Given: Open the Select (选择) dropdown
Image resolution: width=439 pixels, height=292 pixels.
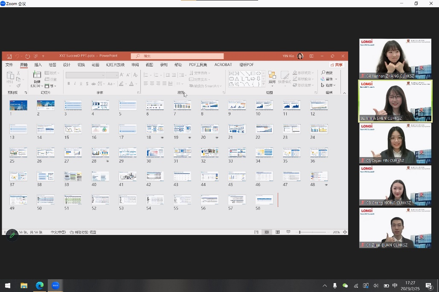Looking at the screenshot, I should click(329, 85).
